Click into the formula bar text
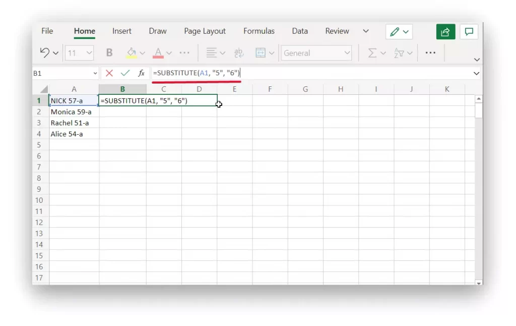516x326 pixels. tap(197, 73)
